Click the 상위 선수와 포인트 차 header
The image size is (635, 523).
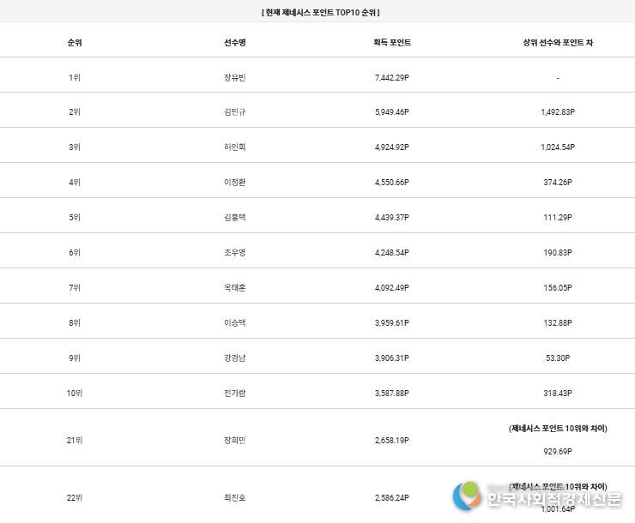558,43
